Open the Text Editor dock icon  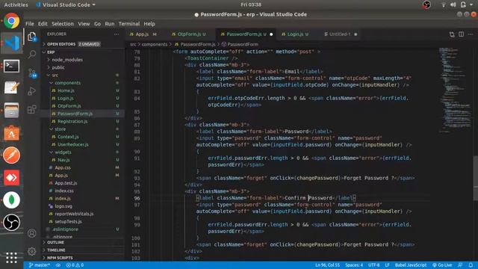[x=12, y=88]
